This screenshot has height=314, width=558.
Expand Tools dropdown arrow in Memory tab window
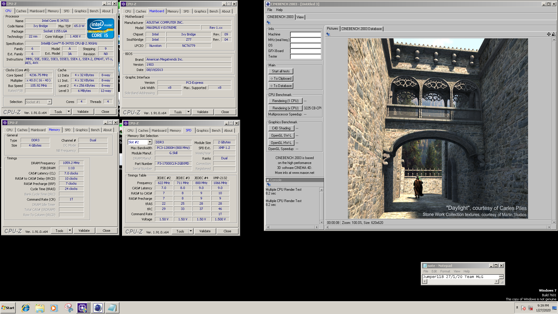point(70,231)
